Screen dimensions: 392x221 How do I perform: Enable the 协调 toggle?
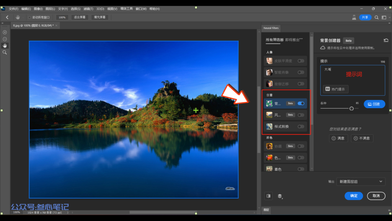coord(301,146)
